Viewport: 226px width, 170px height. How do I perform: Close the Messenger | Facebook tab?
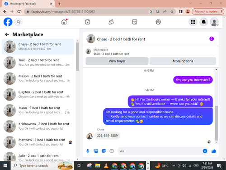coord(51,4)
